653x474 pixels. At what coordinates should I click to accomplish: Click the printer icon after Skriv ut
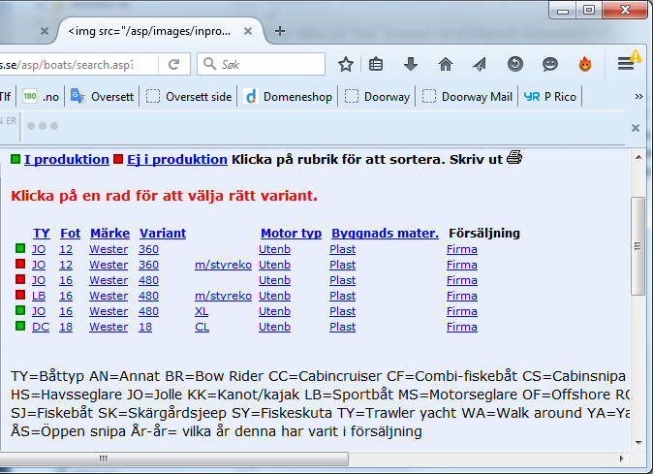(x=514, y=158)
